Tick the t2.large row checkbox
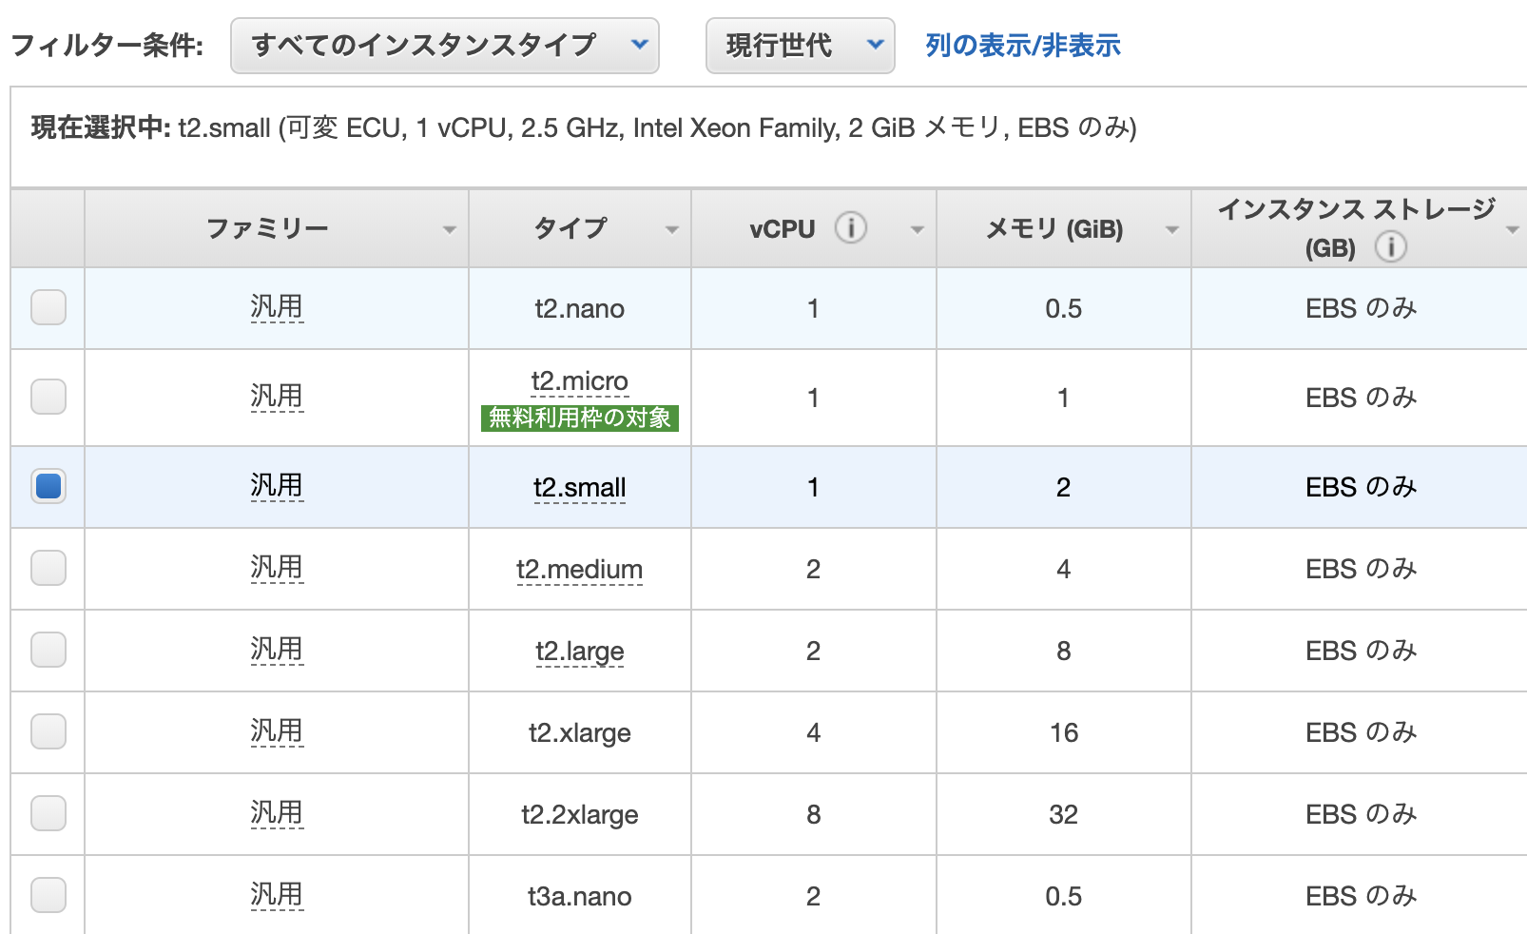 click(x=48, y=650)
